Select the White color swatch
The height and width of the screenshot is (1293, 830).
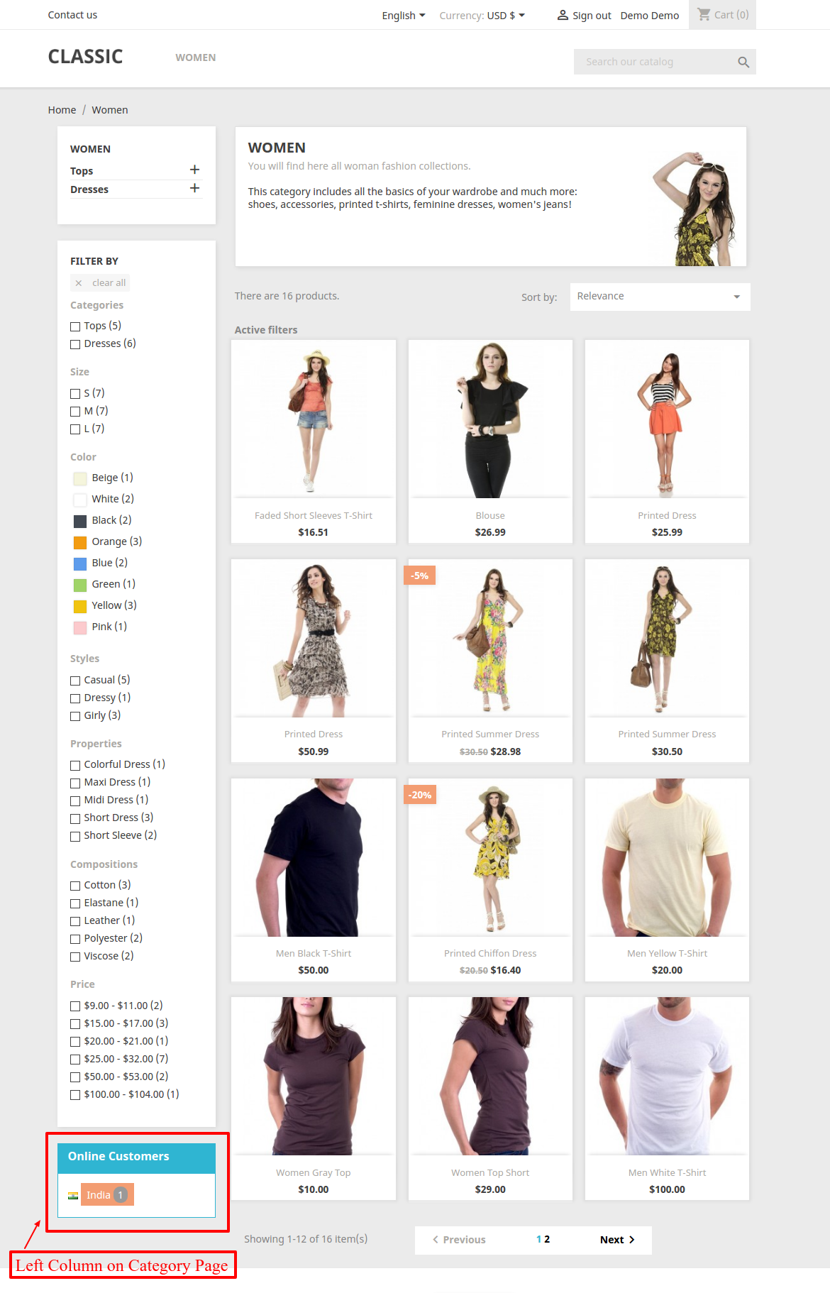[x=80, y=500]
